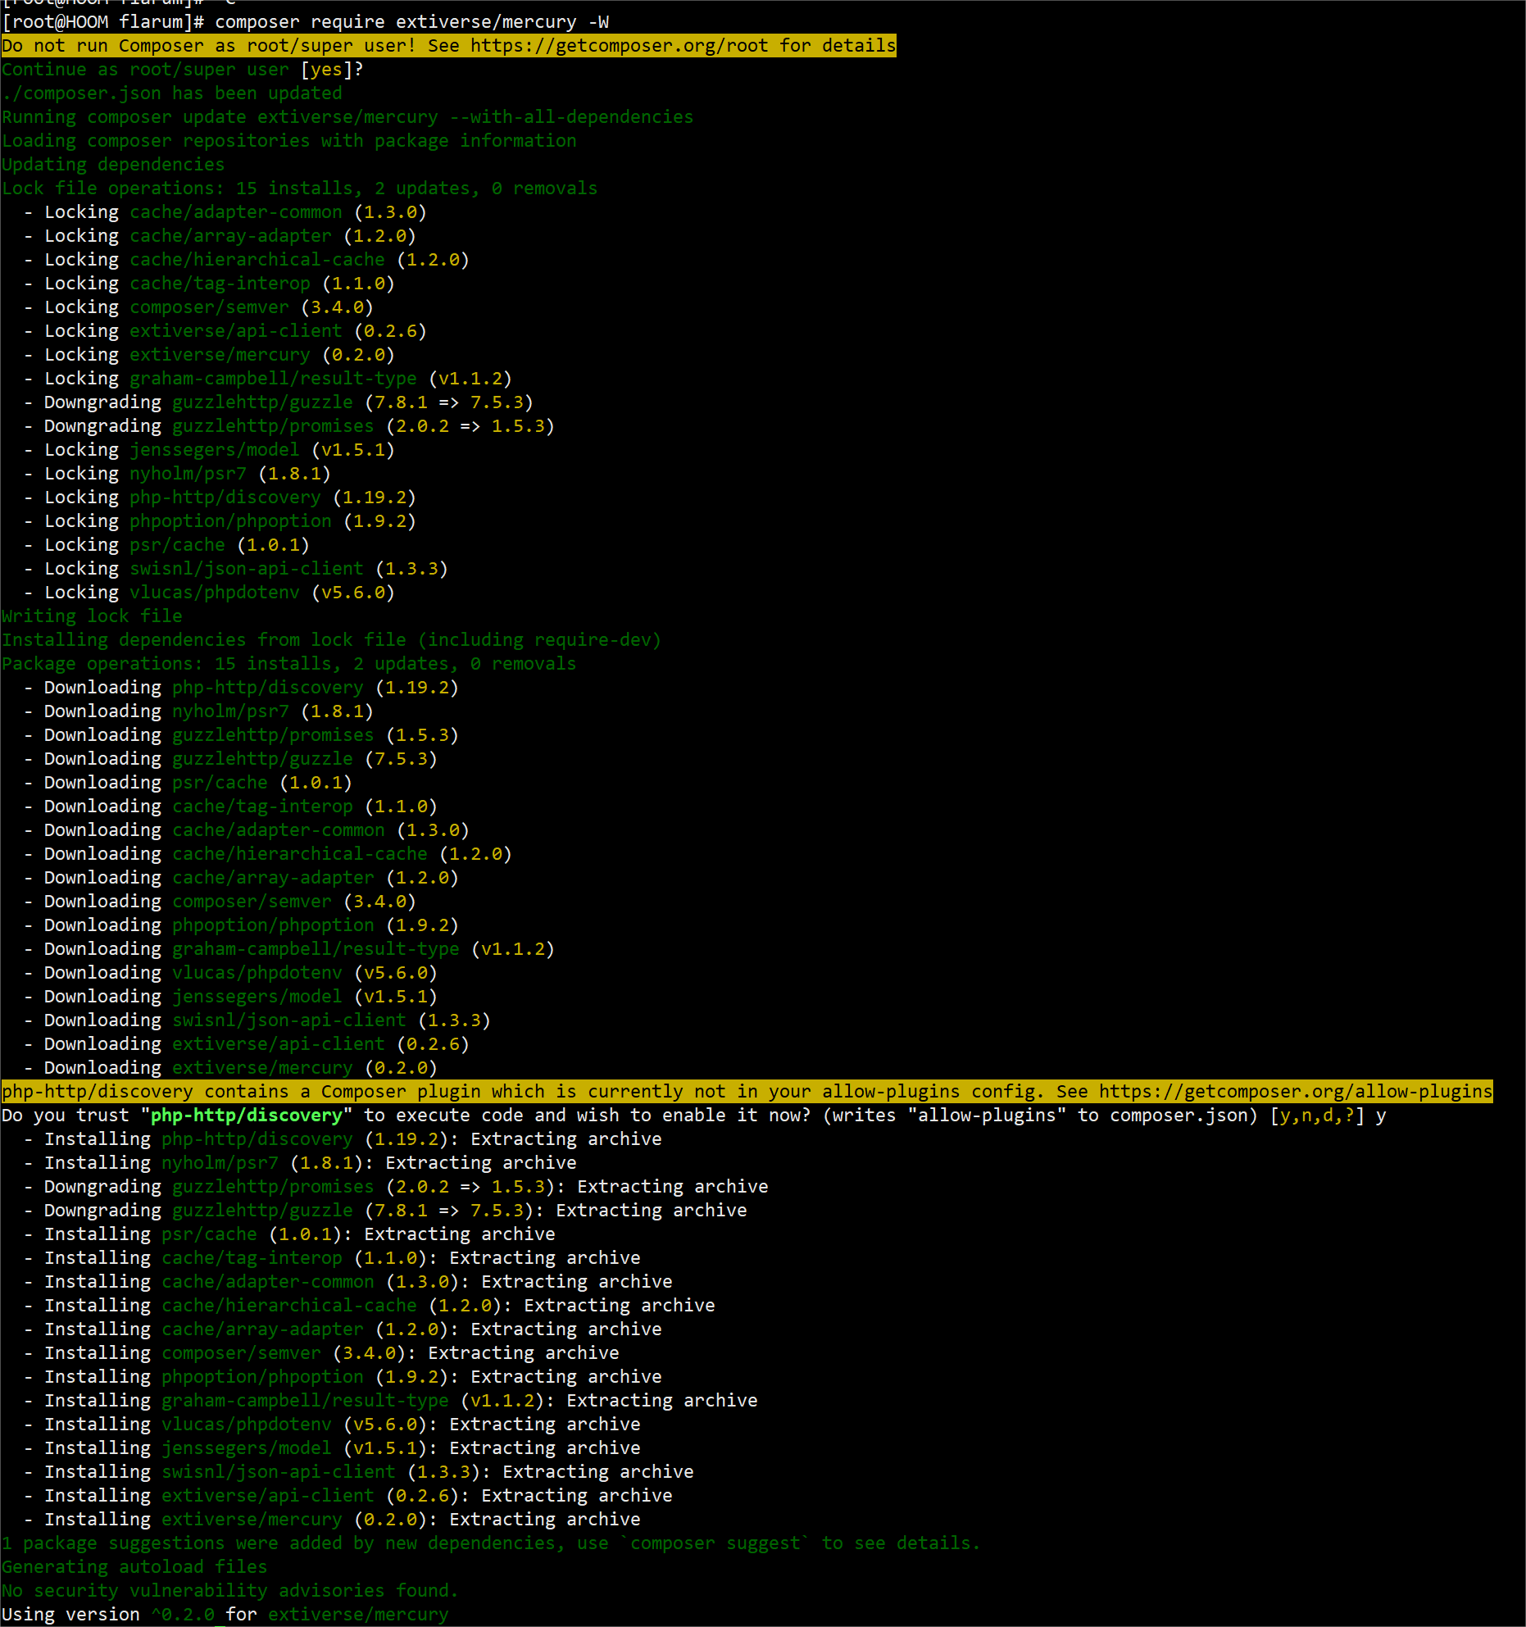Click the 'Updating dependencies' line
The width and height of the screenshot is (1526, 1627).
[113, 165]
